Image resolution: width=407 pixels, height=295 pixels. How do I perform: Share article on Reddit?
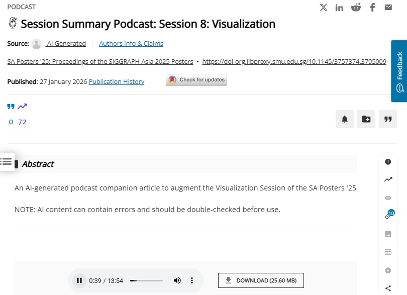point(356,7)
